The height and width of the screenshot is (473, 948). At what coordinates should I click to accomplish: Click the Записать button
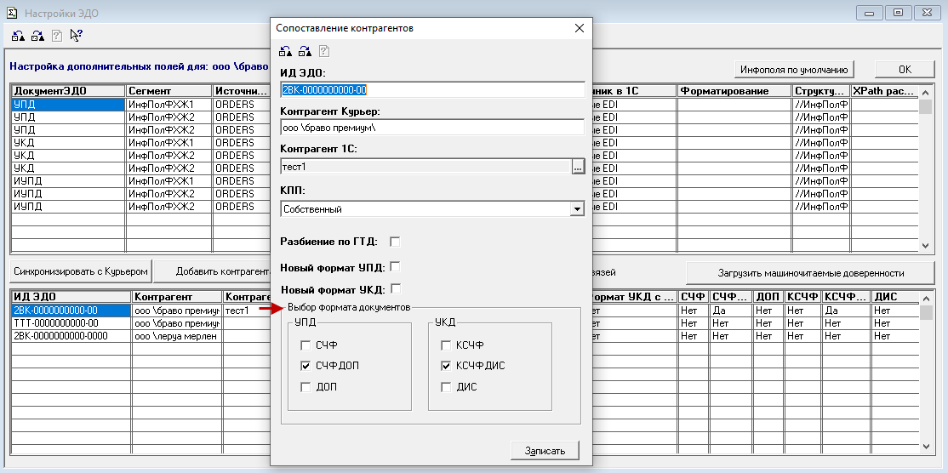click(x=545, y=451)
